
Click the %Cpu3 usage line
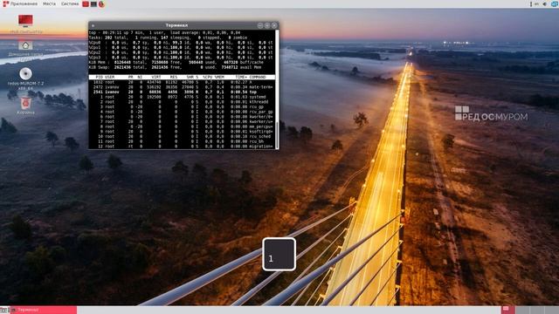click(x=182, y=57)
